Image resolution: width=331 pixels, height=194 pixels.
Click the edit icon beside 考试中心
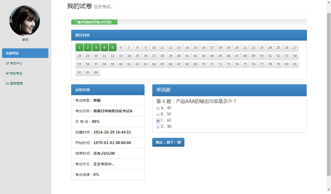[x=8, y=63]
